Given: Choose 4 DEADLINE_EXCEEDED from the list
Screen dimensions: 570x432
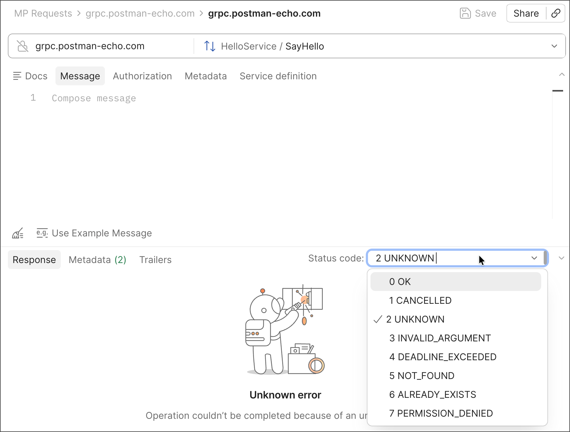Looking at the screenshot, I should pos(456,357).
